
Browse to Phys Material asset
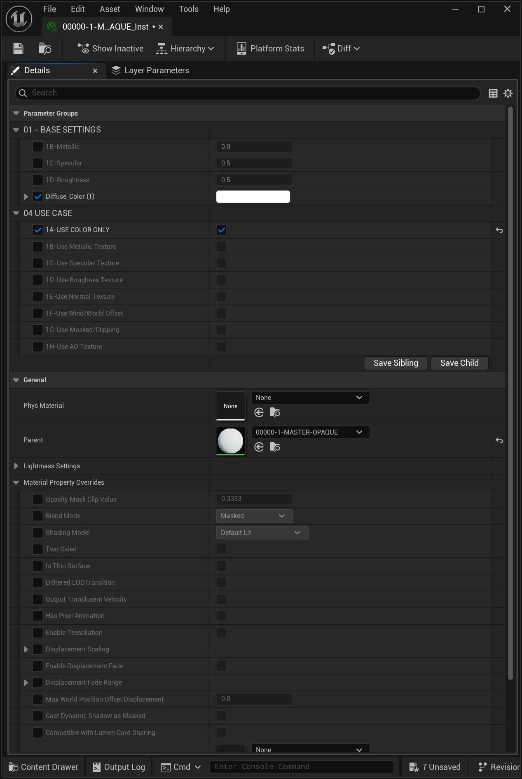275,412
